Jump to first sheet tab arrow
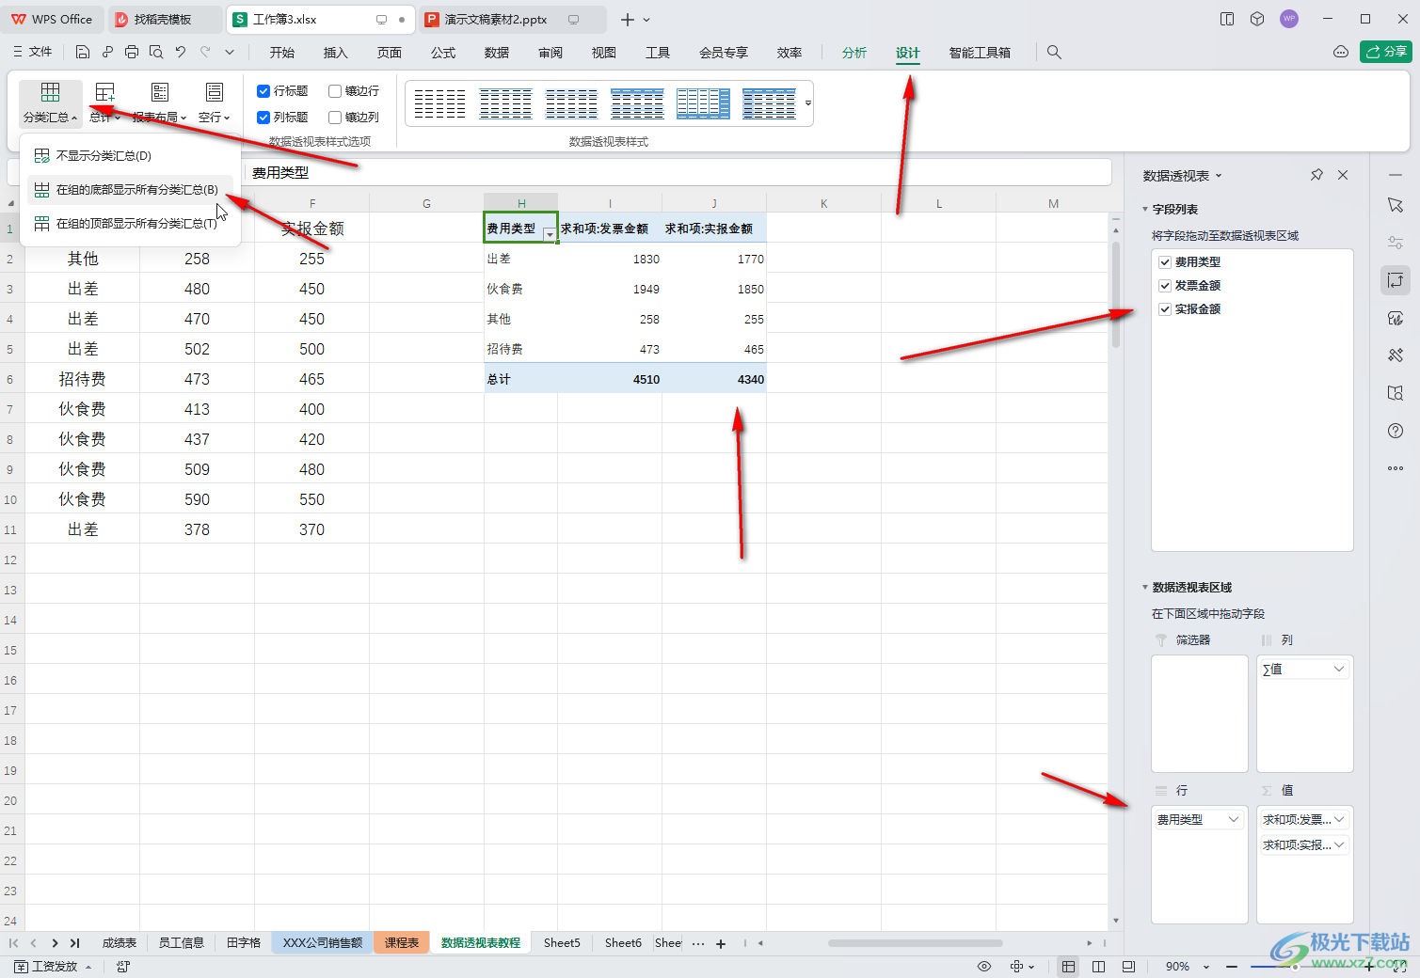This screenshot has height=978, width=1420. coord(13,943)
